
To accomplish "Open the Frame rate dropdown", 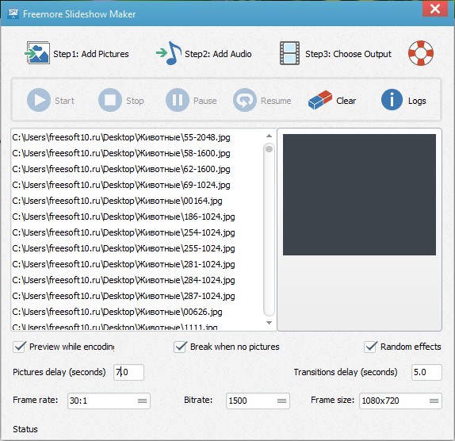I will (x=109, y=401).
